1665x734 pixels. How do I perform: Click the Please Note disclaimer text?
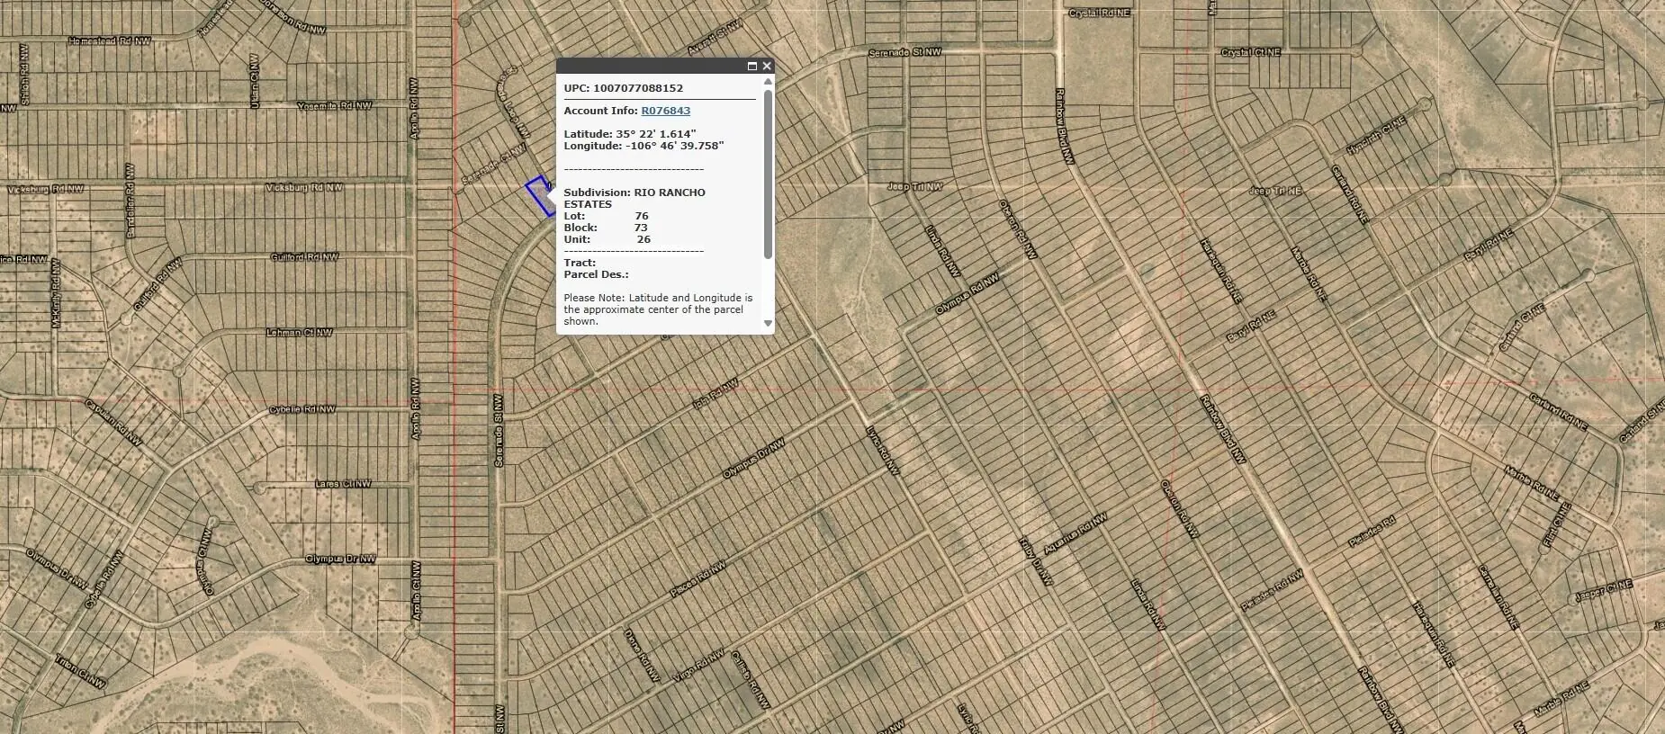coord(658,309)
